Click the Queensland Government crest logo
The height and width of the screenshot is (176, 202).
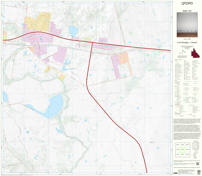tap(199, 172)
